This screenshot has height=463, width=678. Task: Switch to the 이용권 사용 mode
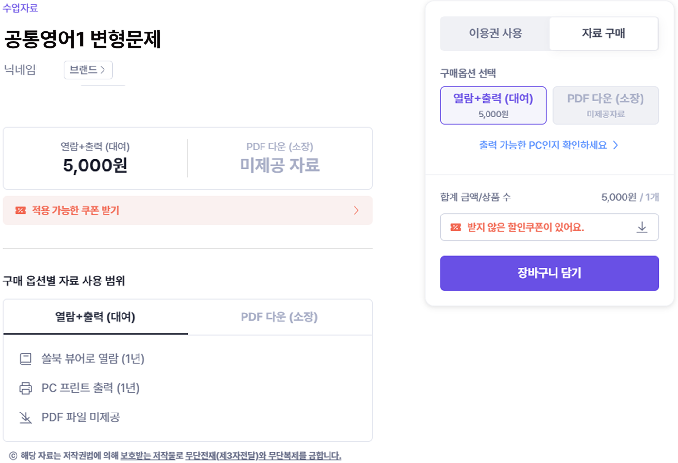pos(495,33)
